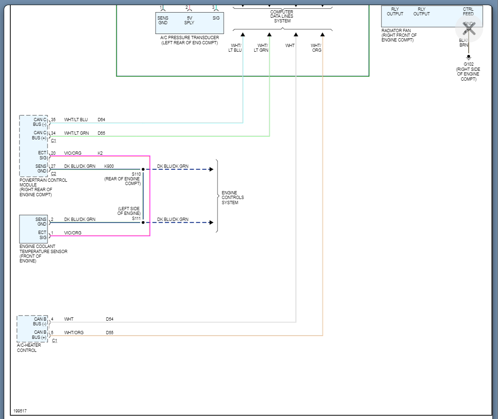Click the D64 circuit label
498x419 pixels.
[x=101, y=120]
